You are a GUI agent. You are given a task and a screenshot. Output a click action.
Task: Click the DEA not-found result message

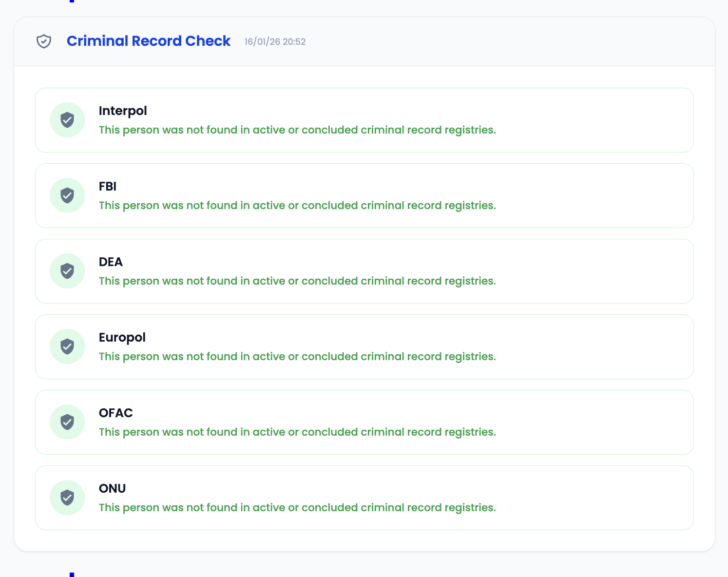tap(297, 281)
